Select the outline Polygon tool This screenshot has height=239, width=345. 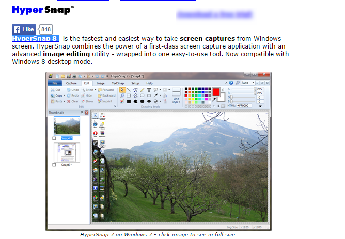tap(135, 95)
